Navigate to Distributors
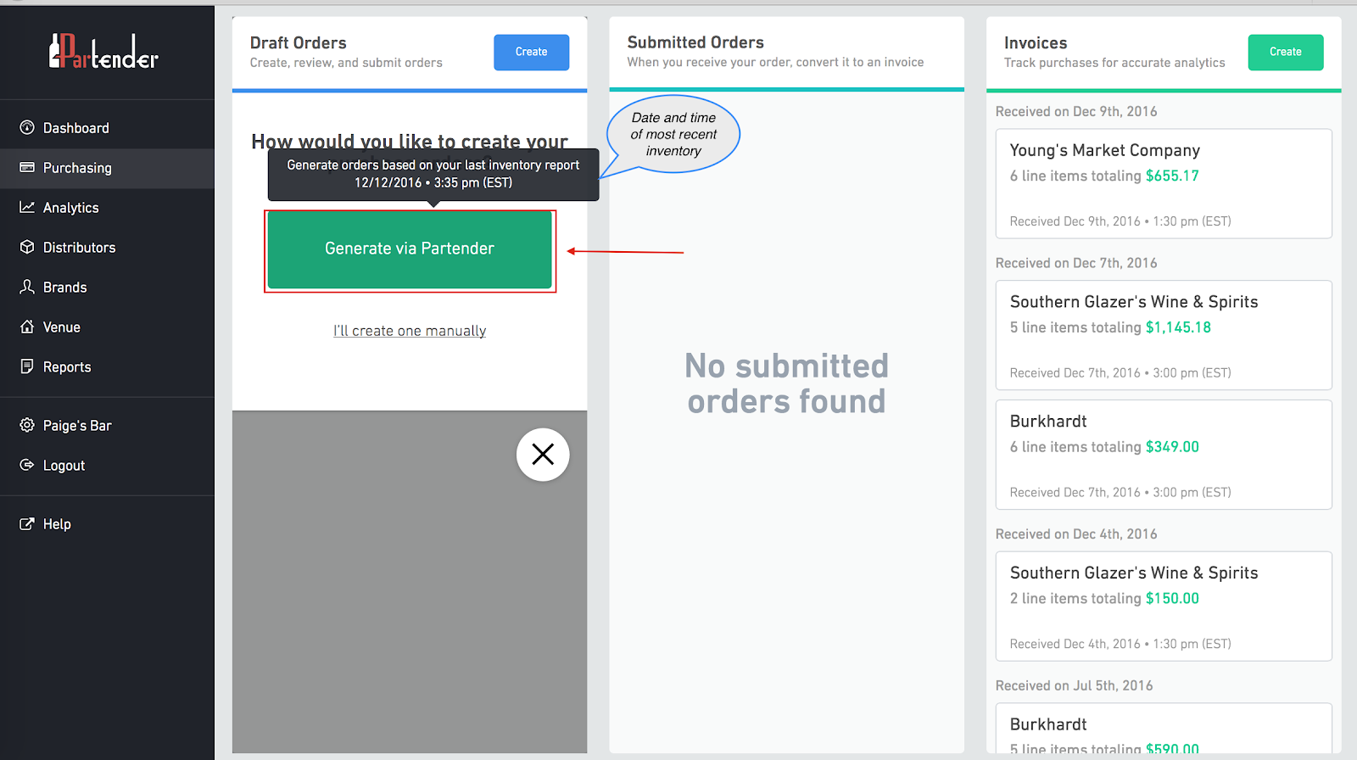Viewport: 1357px width, 760px height. tap(107, 248)
